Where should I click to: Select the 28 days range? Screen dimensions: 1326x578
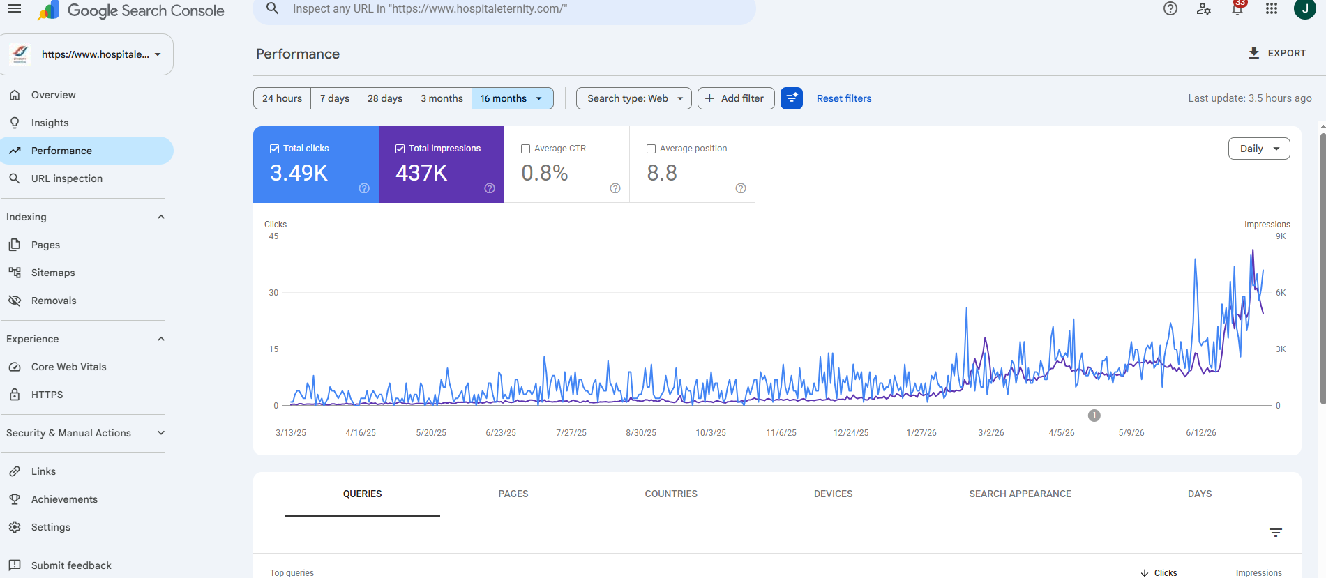coord(385,98)
